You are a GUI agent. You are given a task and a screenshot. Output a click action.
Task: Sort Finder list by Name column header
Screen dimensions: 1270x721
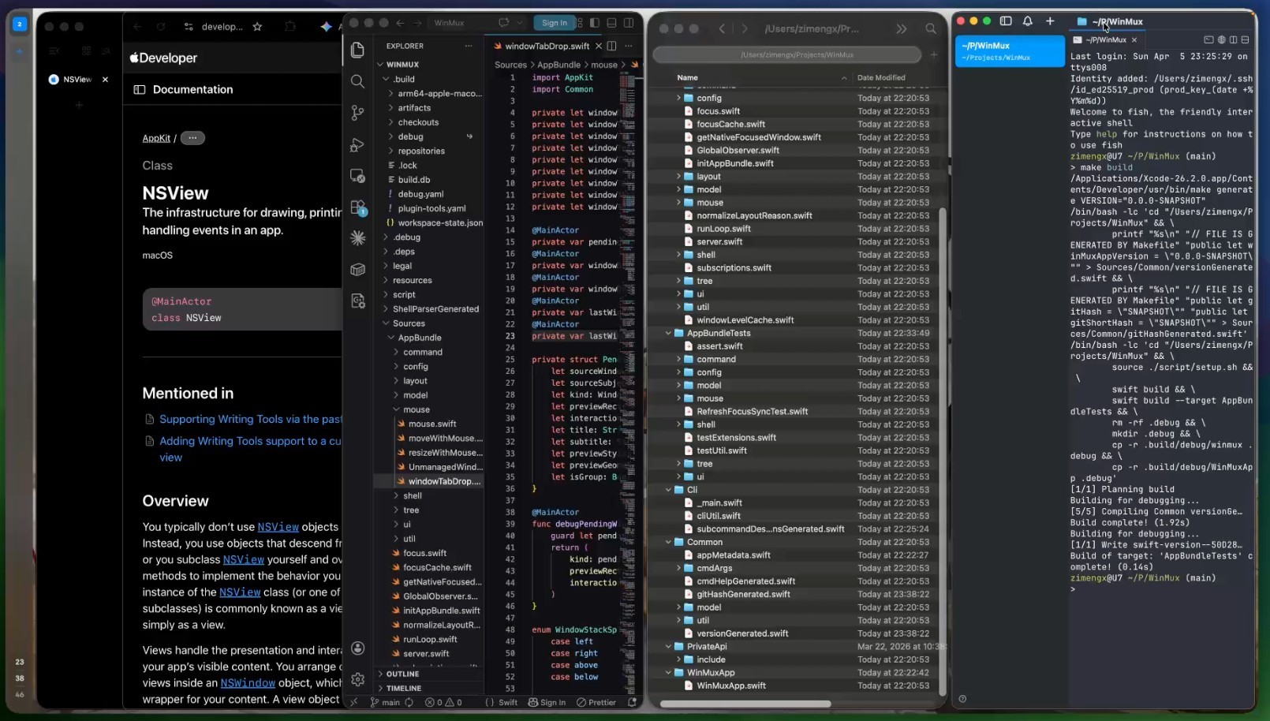687,77
